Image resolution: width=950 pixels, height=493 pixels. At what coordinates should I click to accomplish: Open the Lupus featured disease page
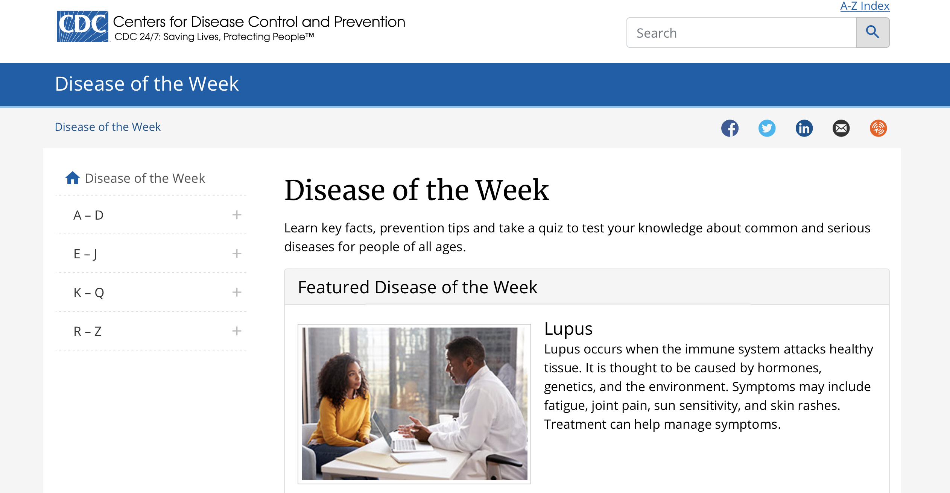point(568,328)
